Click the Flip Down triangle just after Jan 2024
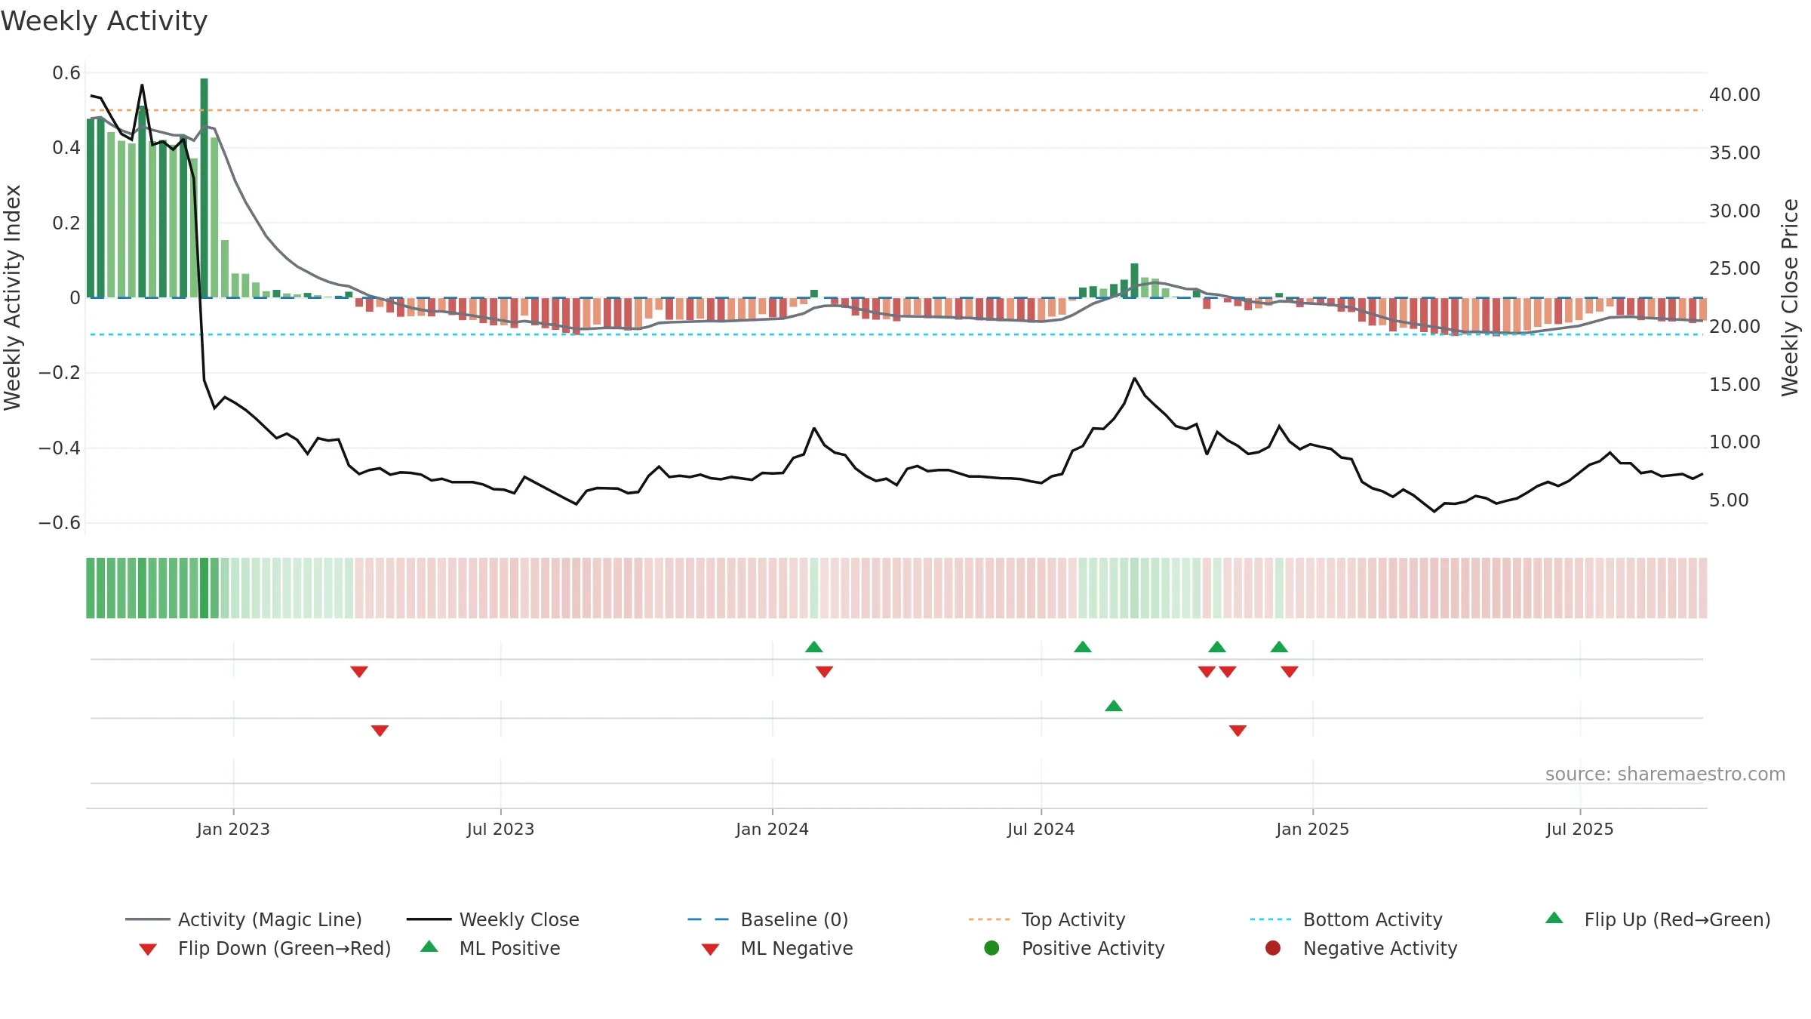The image size is (1811, 1019). pos(824,672)
